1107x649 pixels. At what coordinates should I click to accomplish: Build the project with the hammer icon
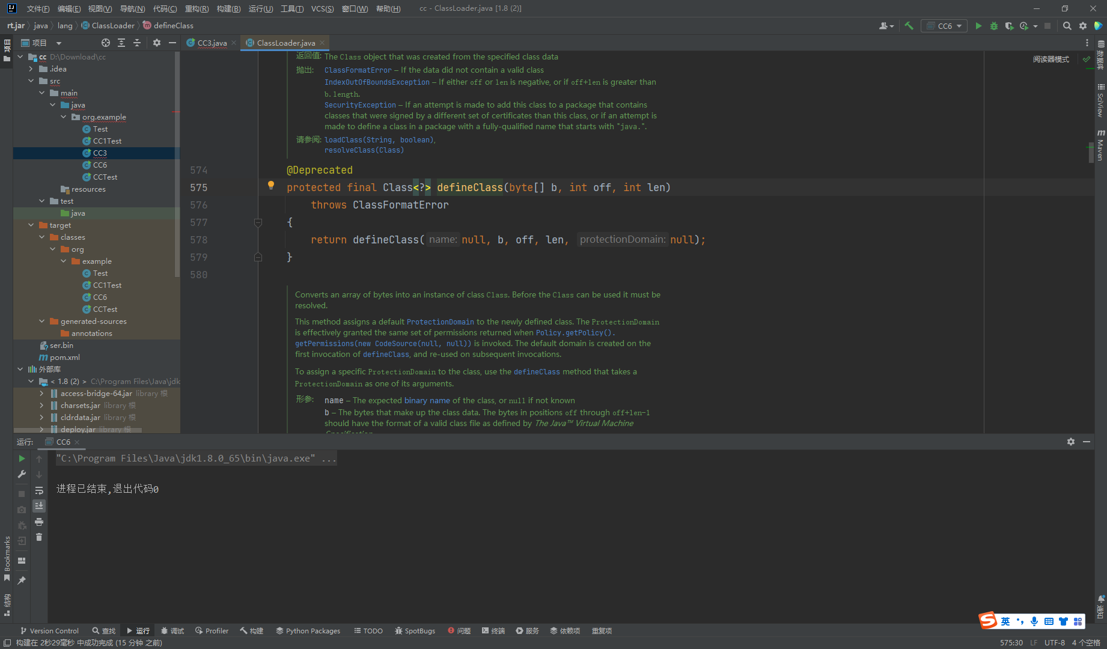[x=909, y=26]
